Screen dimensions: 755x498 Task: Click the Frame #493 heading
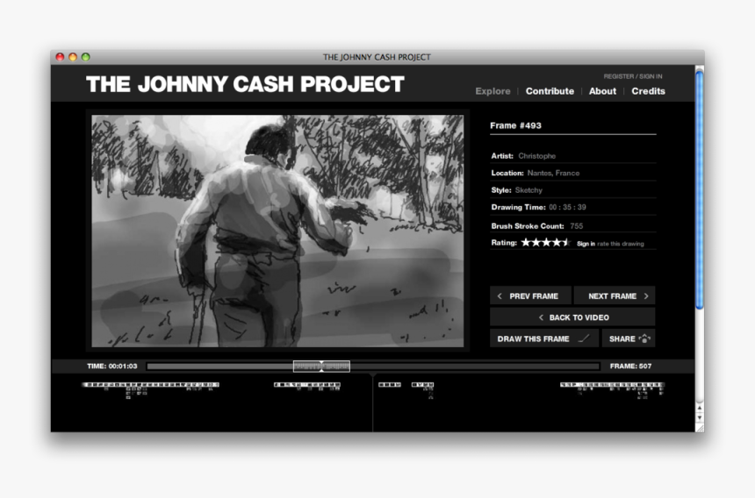click(515, 125)
